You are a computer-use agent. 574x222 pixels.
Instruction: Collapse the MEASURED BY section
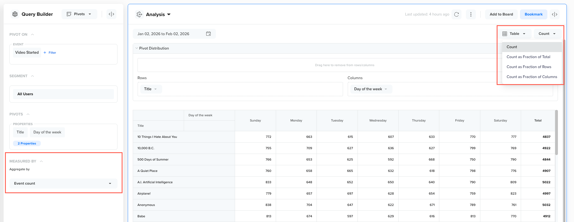[41, 161]
